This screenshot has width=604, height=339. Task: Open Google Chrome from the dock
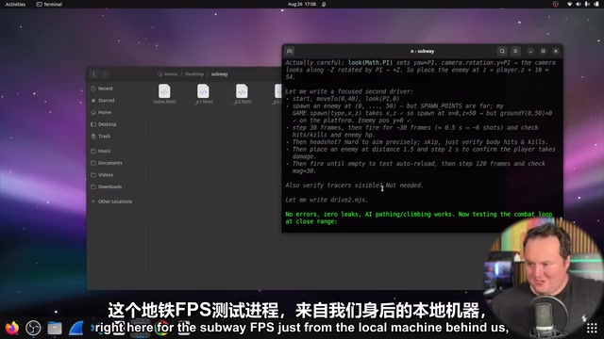161,328
